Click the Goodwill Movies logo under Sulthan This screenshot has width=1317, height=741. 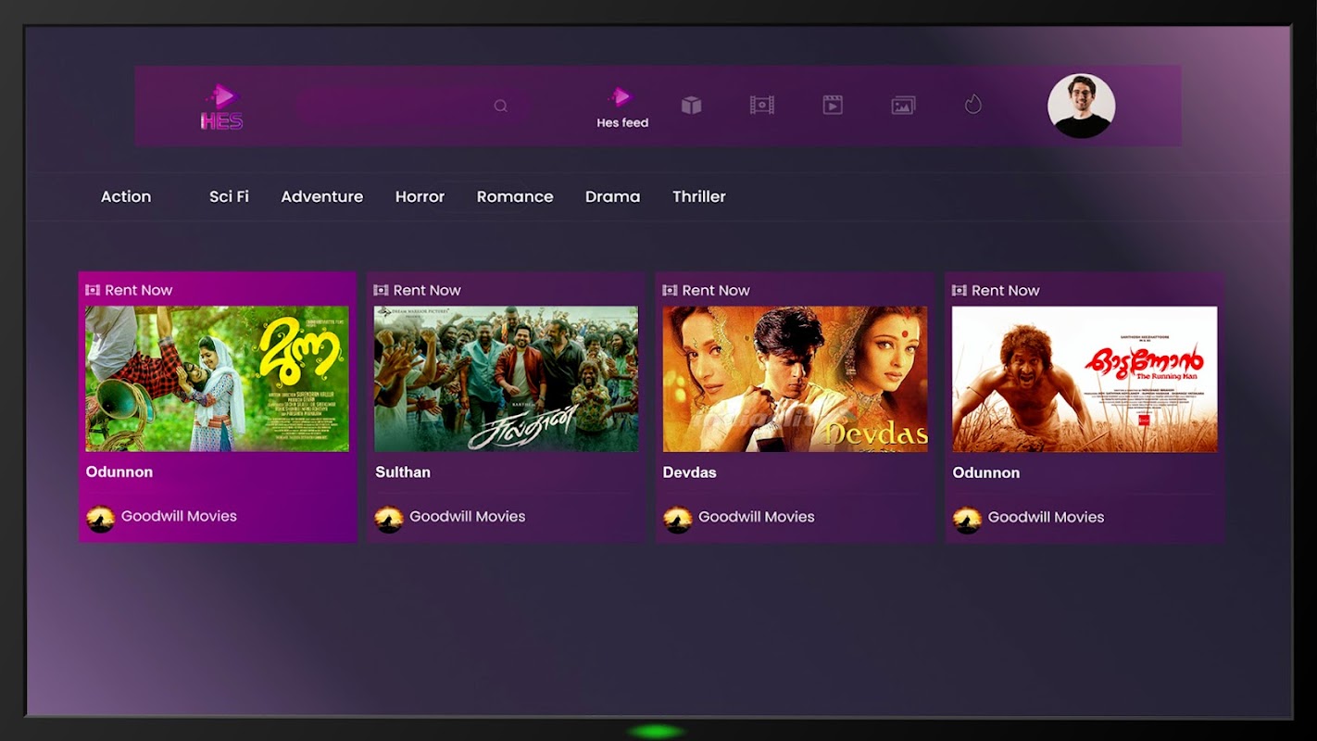click(389, 519)
